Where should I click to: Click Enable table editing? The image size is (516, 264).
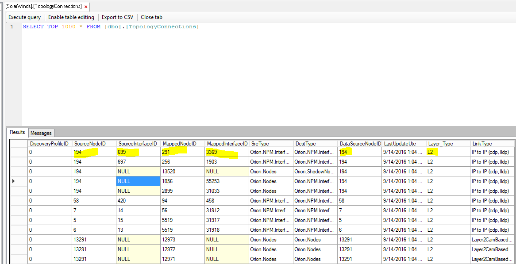point(71,17)
